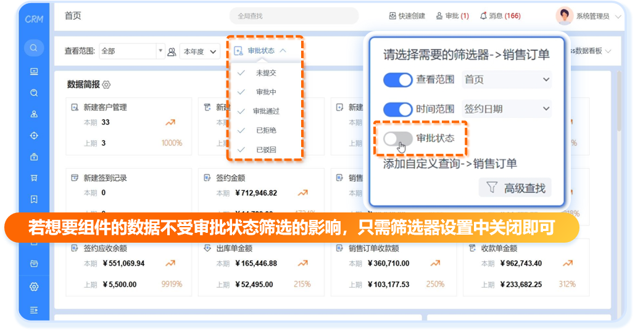The height and width of the screenshot is (331, 635).
Task: Turn off the 时间范围 toggle
Action: [397, 109]
